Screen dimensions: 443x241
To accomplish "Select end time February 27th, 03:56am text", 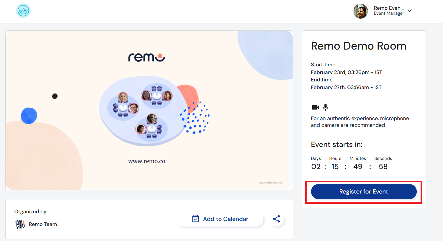I will pos(346,87).
